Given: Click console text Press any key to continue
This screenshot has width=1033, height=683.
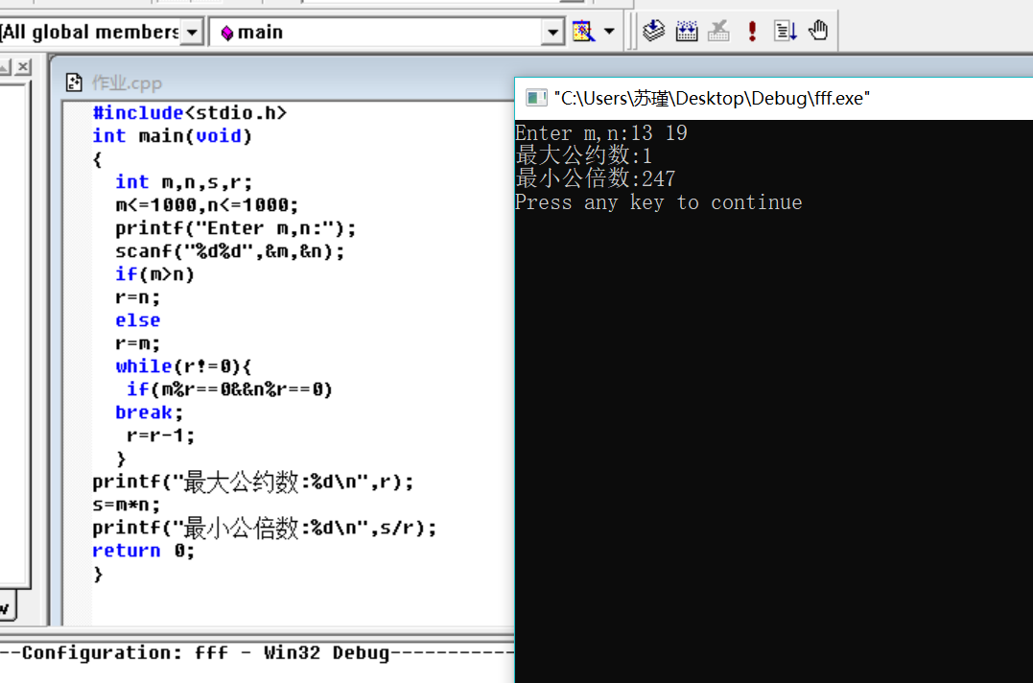Looking at the screenshot, I should point(659,202).
